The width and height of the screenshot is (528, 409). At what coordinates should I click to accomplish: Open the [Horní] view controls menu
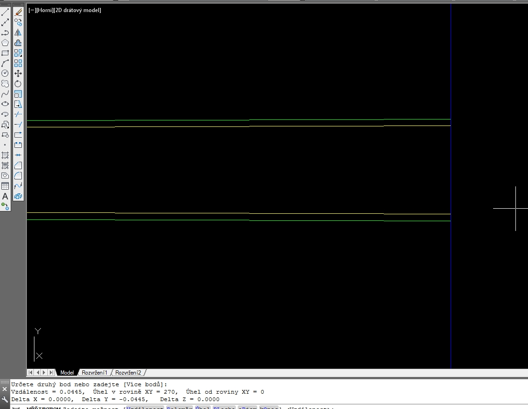pyautogui.click(x=44, y=10)
